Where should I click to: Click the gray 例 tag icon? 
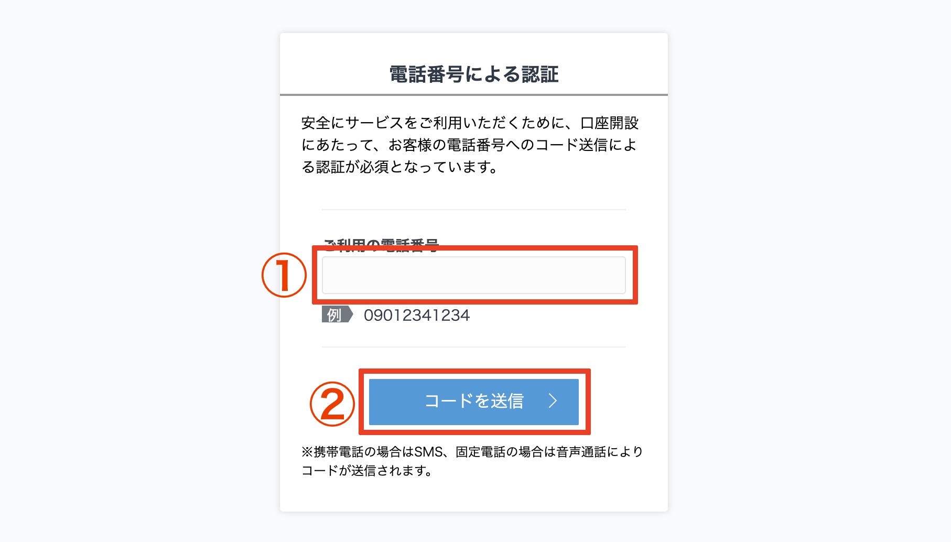(x=337, y=315)
